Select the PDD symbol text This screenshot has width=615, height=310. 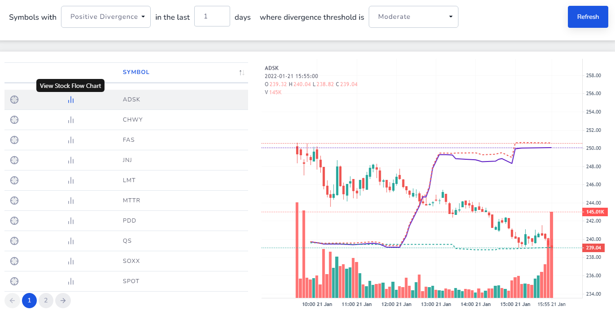coord(130,221)
